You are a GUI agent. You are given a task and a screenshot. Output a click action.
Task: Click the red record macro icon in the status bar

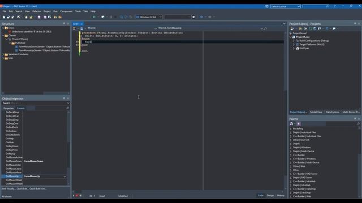pyautogui.click(x=77, y=196)
